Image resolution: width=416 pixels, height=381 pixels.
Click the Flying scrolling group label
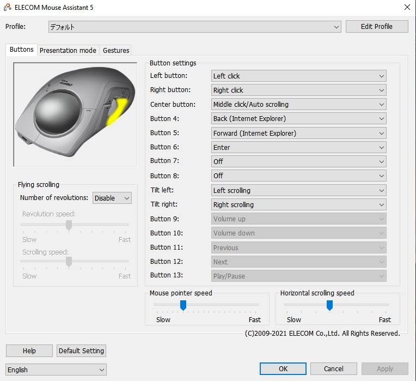(39, 185)
